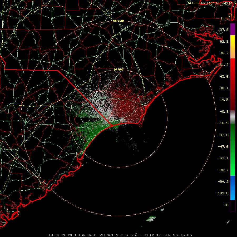Click the blue segment of the color bar
Viewport: 237px width, 237px height.
pyautogui.click(x=233, y=188)
